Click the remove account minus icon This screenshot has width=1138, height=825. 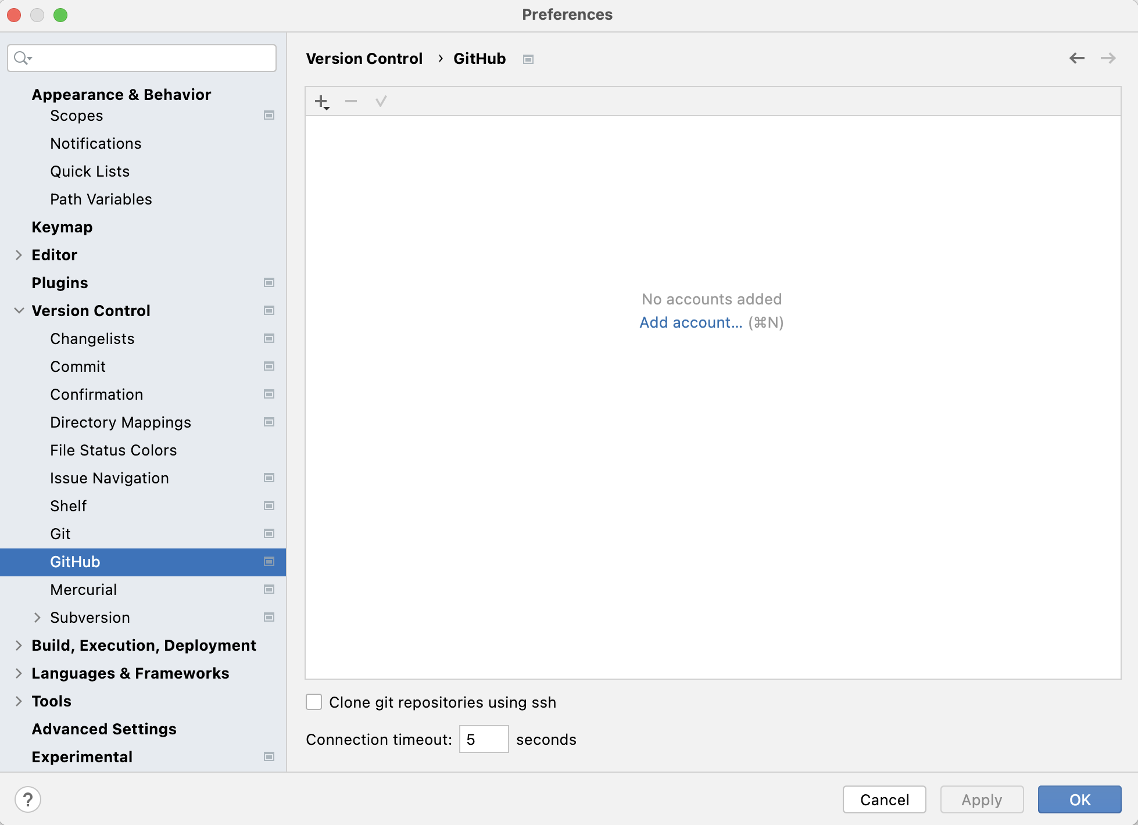tap(351, 102)
